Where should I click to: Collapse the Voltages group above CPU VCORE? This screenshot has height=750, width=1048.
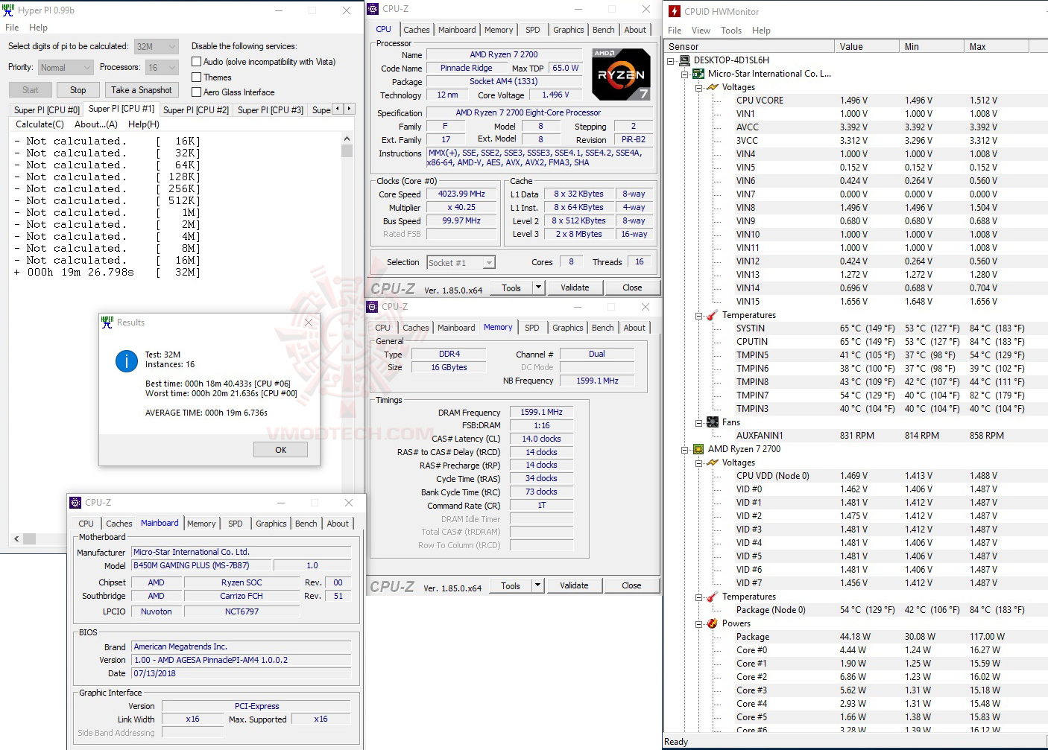[x=699, y=87]
